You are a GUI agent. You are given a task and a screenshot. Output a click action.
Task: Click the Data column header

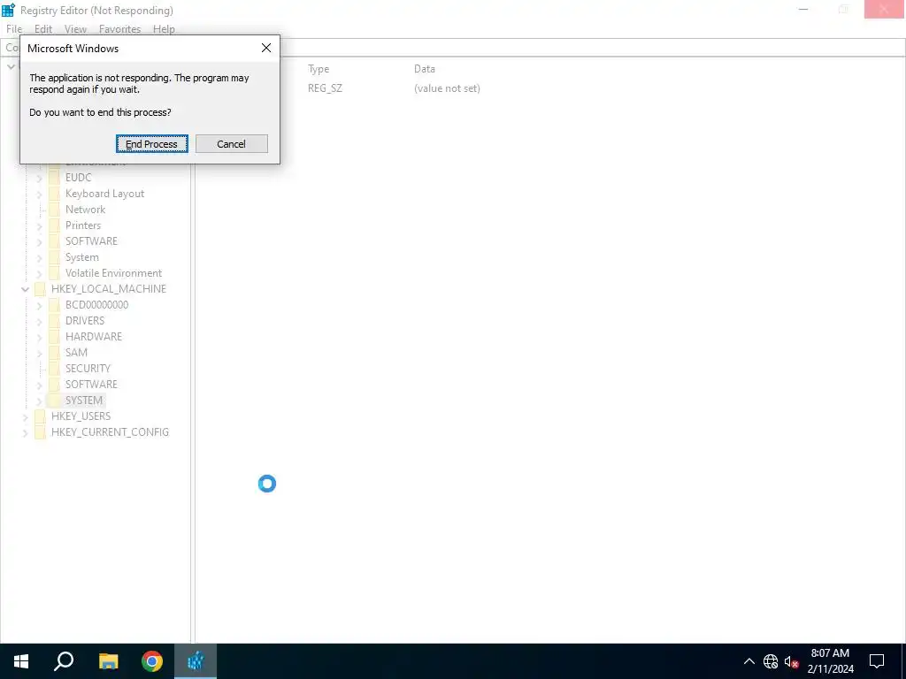(425, 69)
